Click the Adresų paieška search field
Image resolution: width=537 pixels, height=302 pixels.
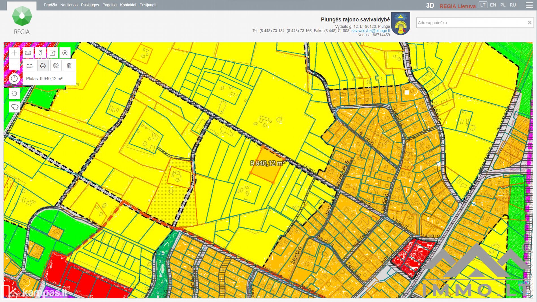tap(471, 23)
